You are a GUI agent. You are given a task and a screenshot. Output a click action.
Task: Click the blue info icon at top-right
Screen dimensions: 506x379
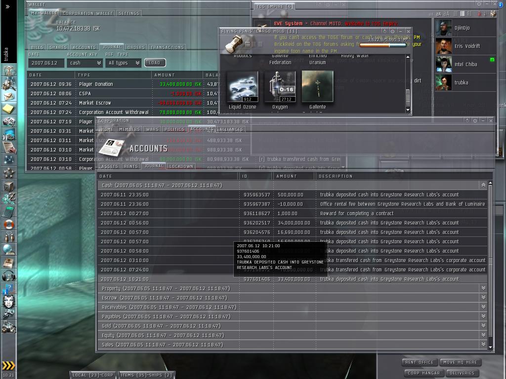click(x=501, y=4)
